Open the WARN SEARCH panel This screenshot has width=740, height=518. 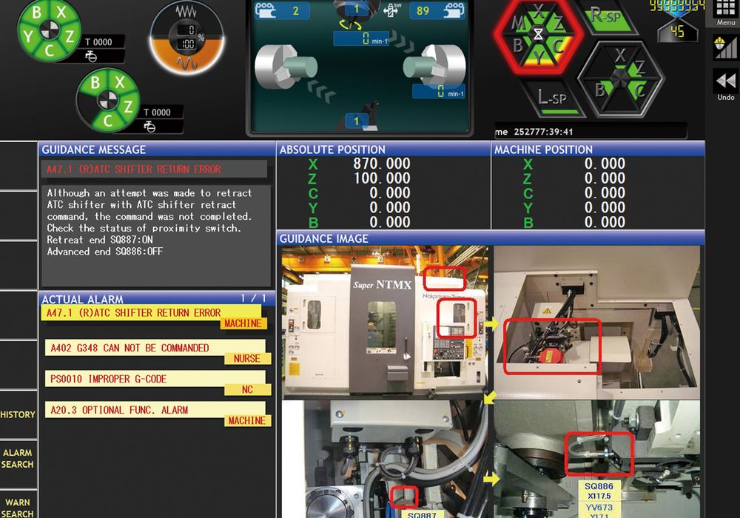(x=18, y=505)
